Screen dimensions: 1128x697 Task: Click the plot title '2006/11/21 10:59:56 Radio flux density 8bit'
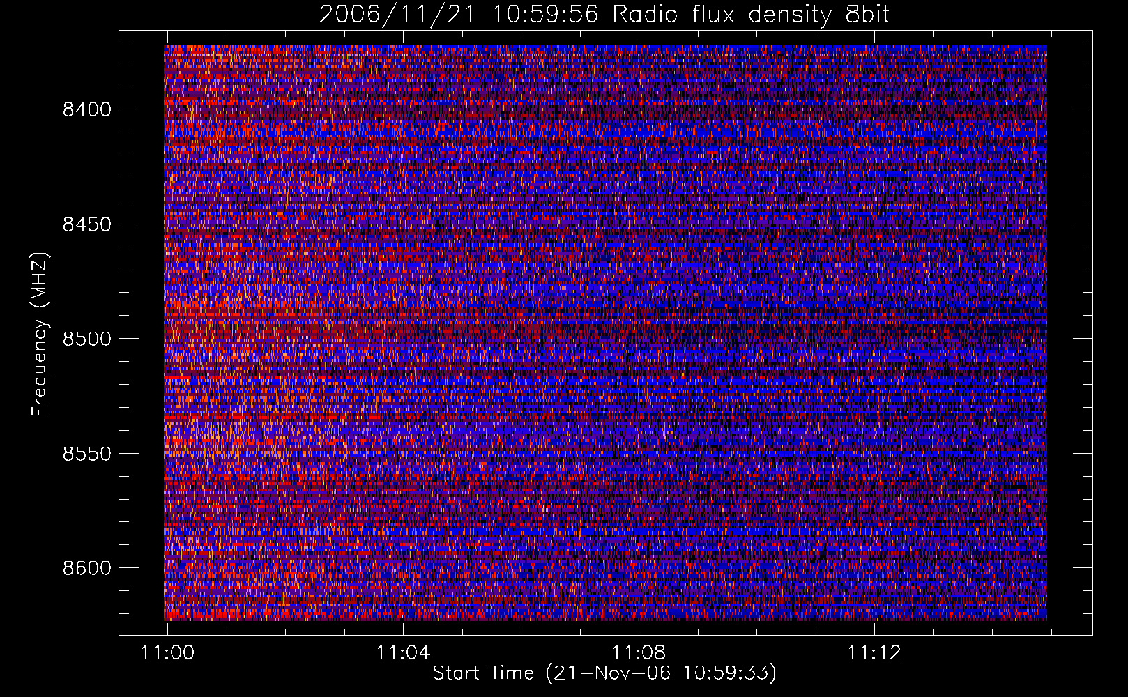point(604,14)
